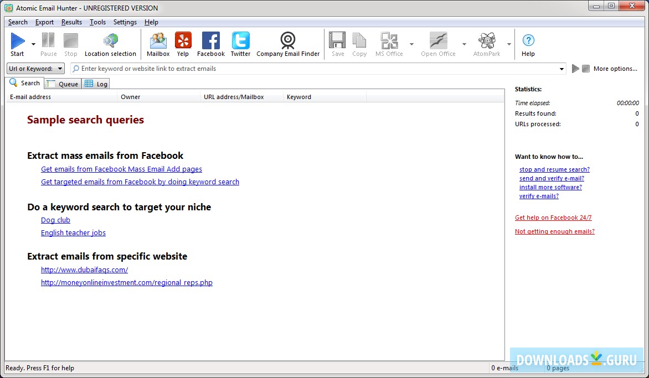This screenshot has height=378, width=649.
Task: Click the verify e-mails? link
Action: pos(539,196)
